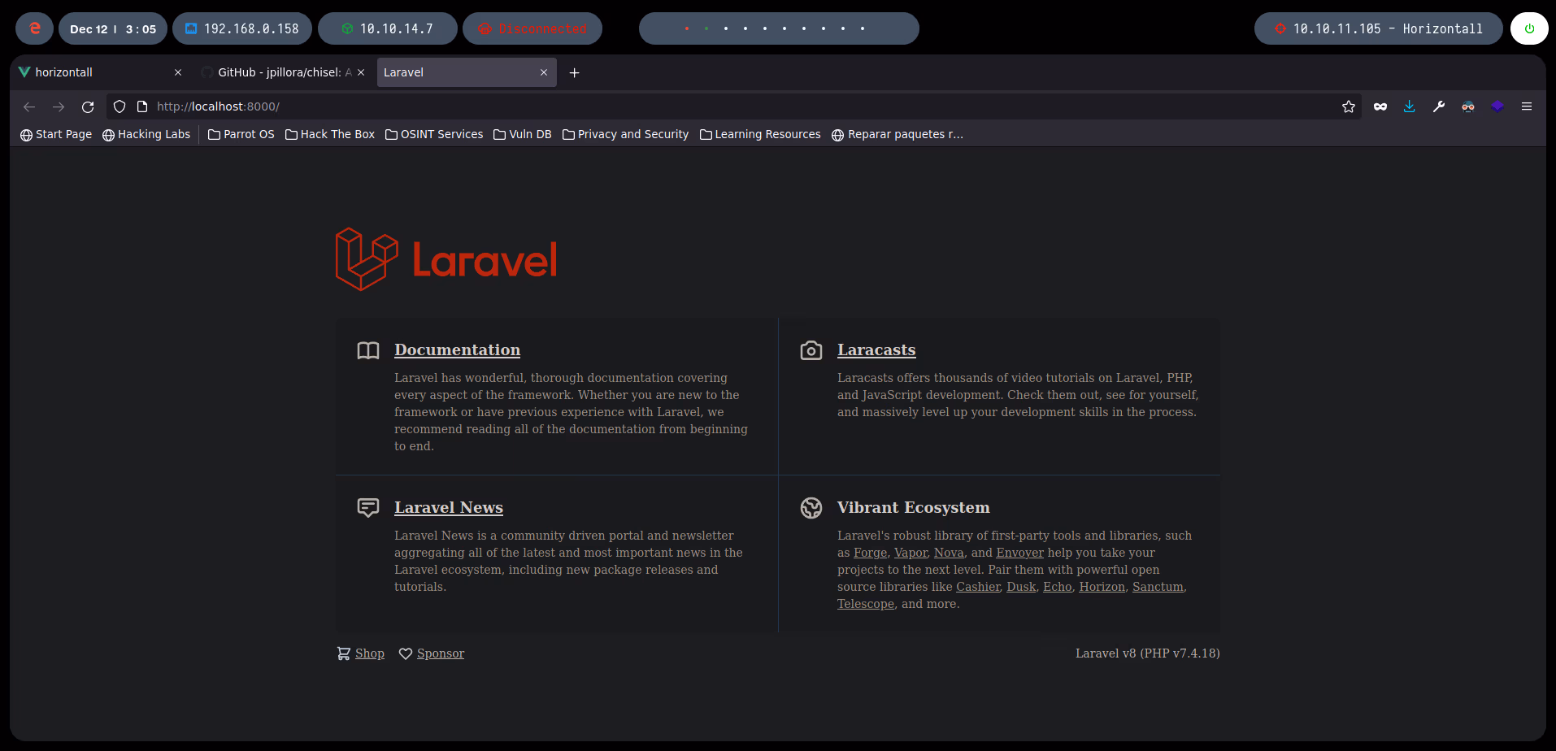The width and height of the screenshot is (1556, 751).
Task: Open the Documentation link
Action: pyautogui.click(x=457, y=349)
